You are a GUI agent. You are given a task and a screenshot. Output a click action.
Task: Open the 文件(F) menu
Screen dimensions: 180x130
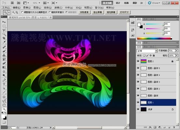click(6, 8)
